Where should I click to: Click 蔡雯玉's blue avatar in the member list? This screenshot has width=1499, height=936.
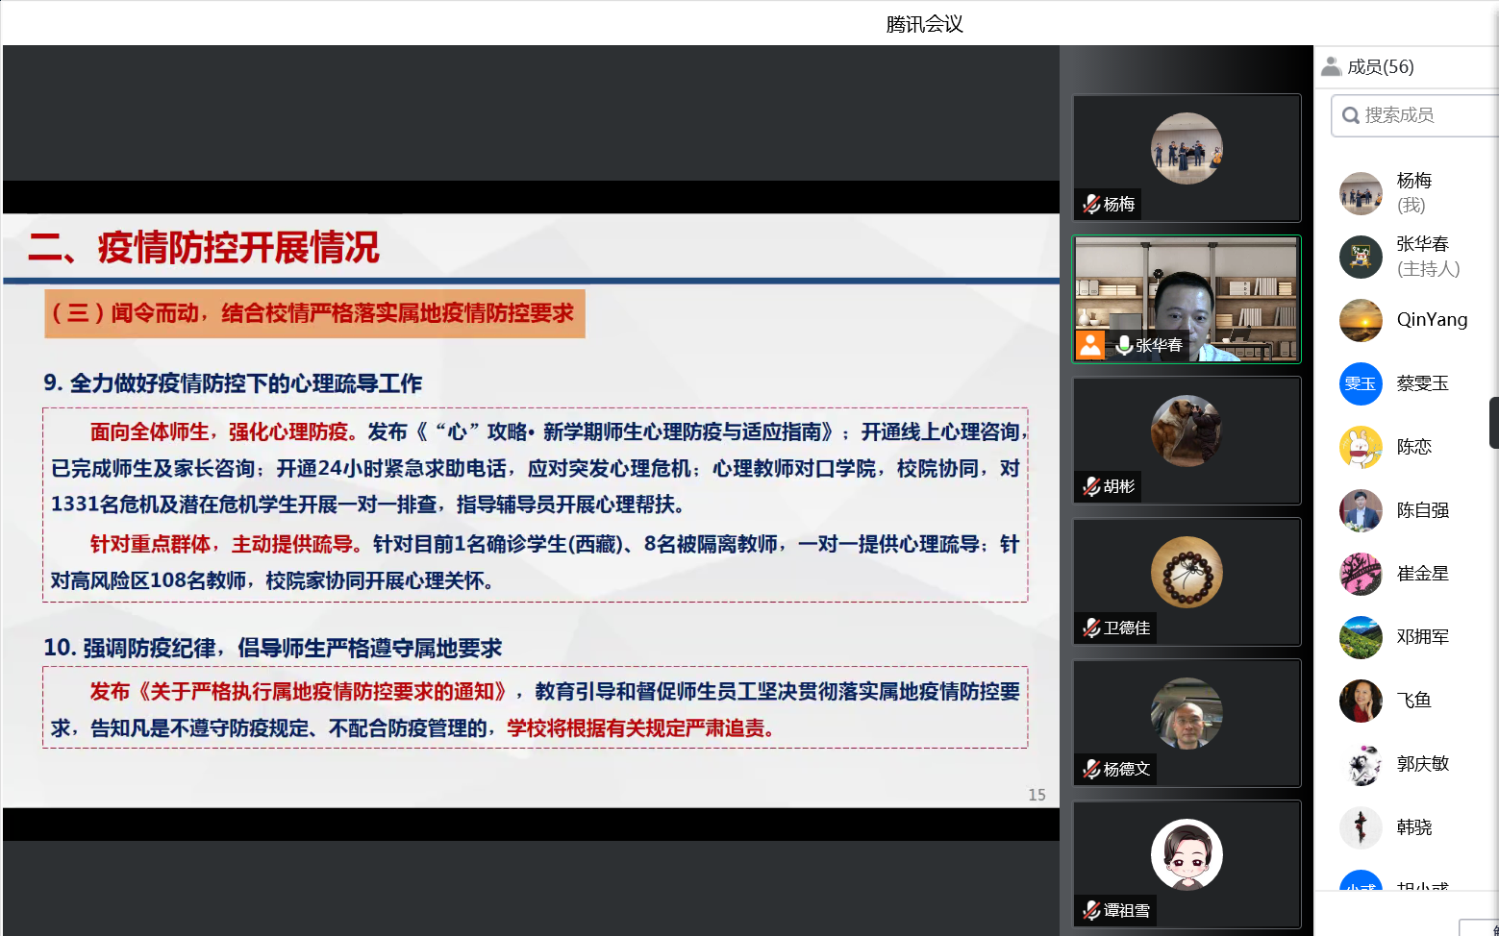tap(1361, 383)
